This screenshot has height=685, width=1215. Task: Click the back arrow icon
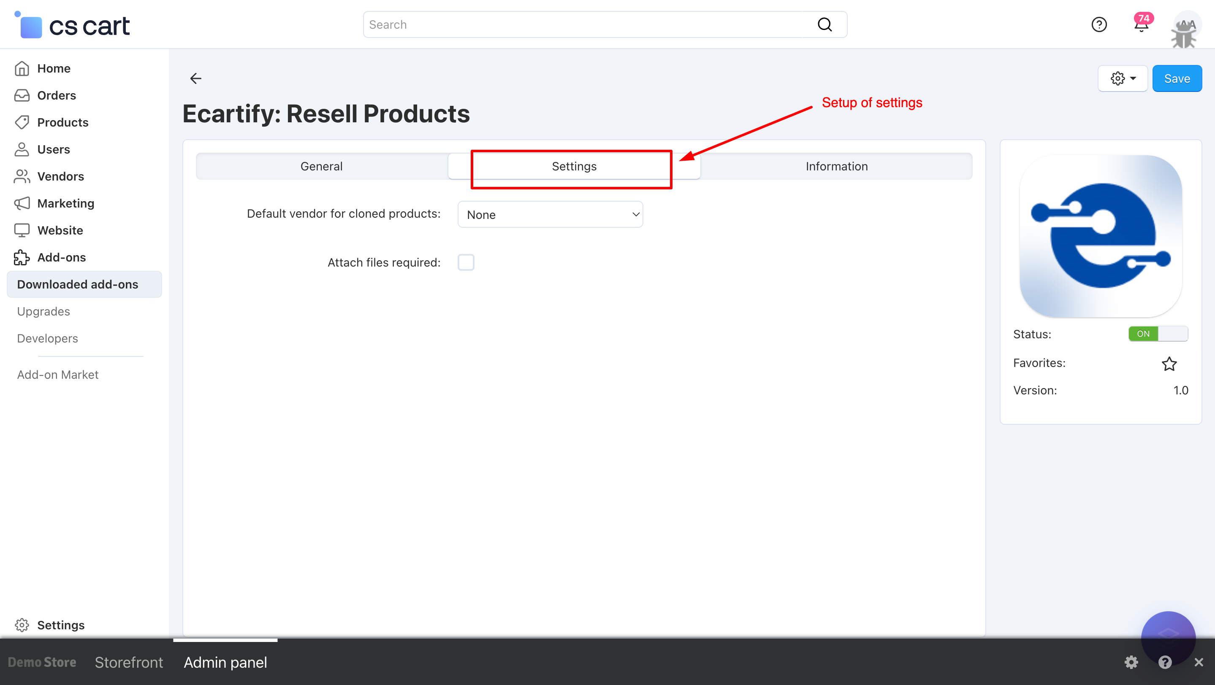click(x=196, y=78)
